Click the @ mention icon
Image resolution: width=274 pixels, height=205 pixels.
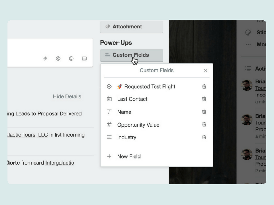click(58, 58)
